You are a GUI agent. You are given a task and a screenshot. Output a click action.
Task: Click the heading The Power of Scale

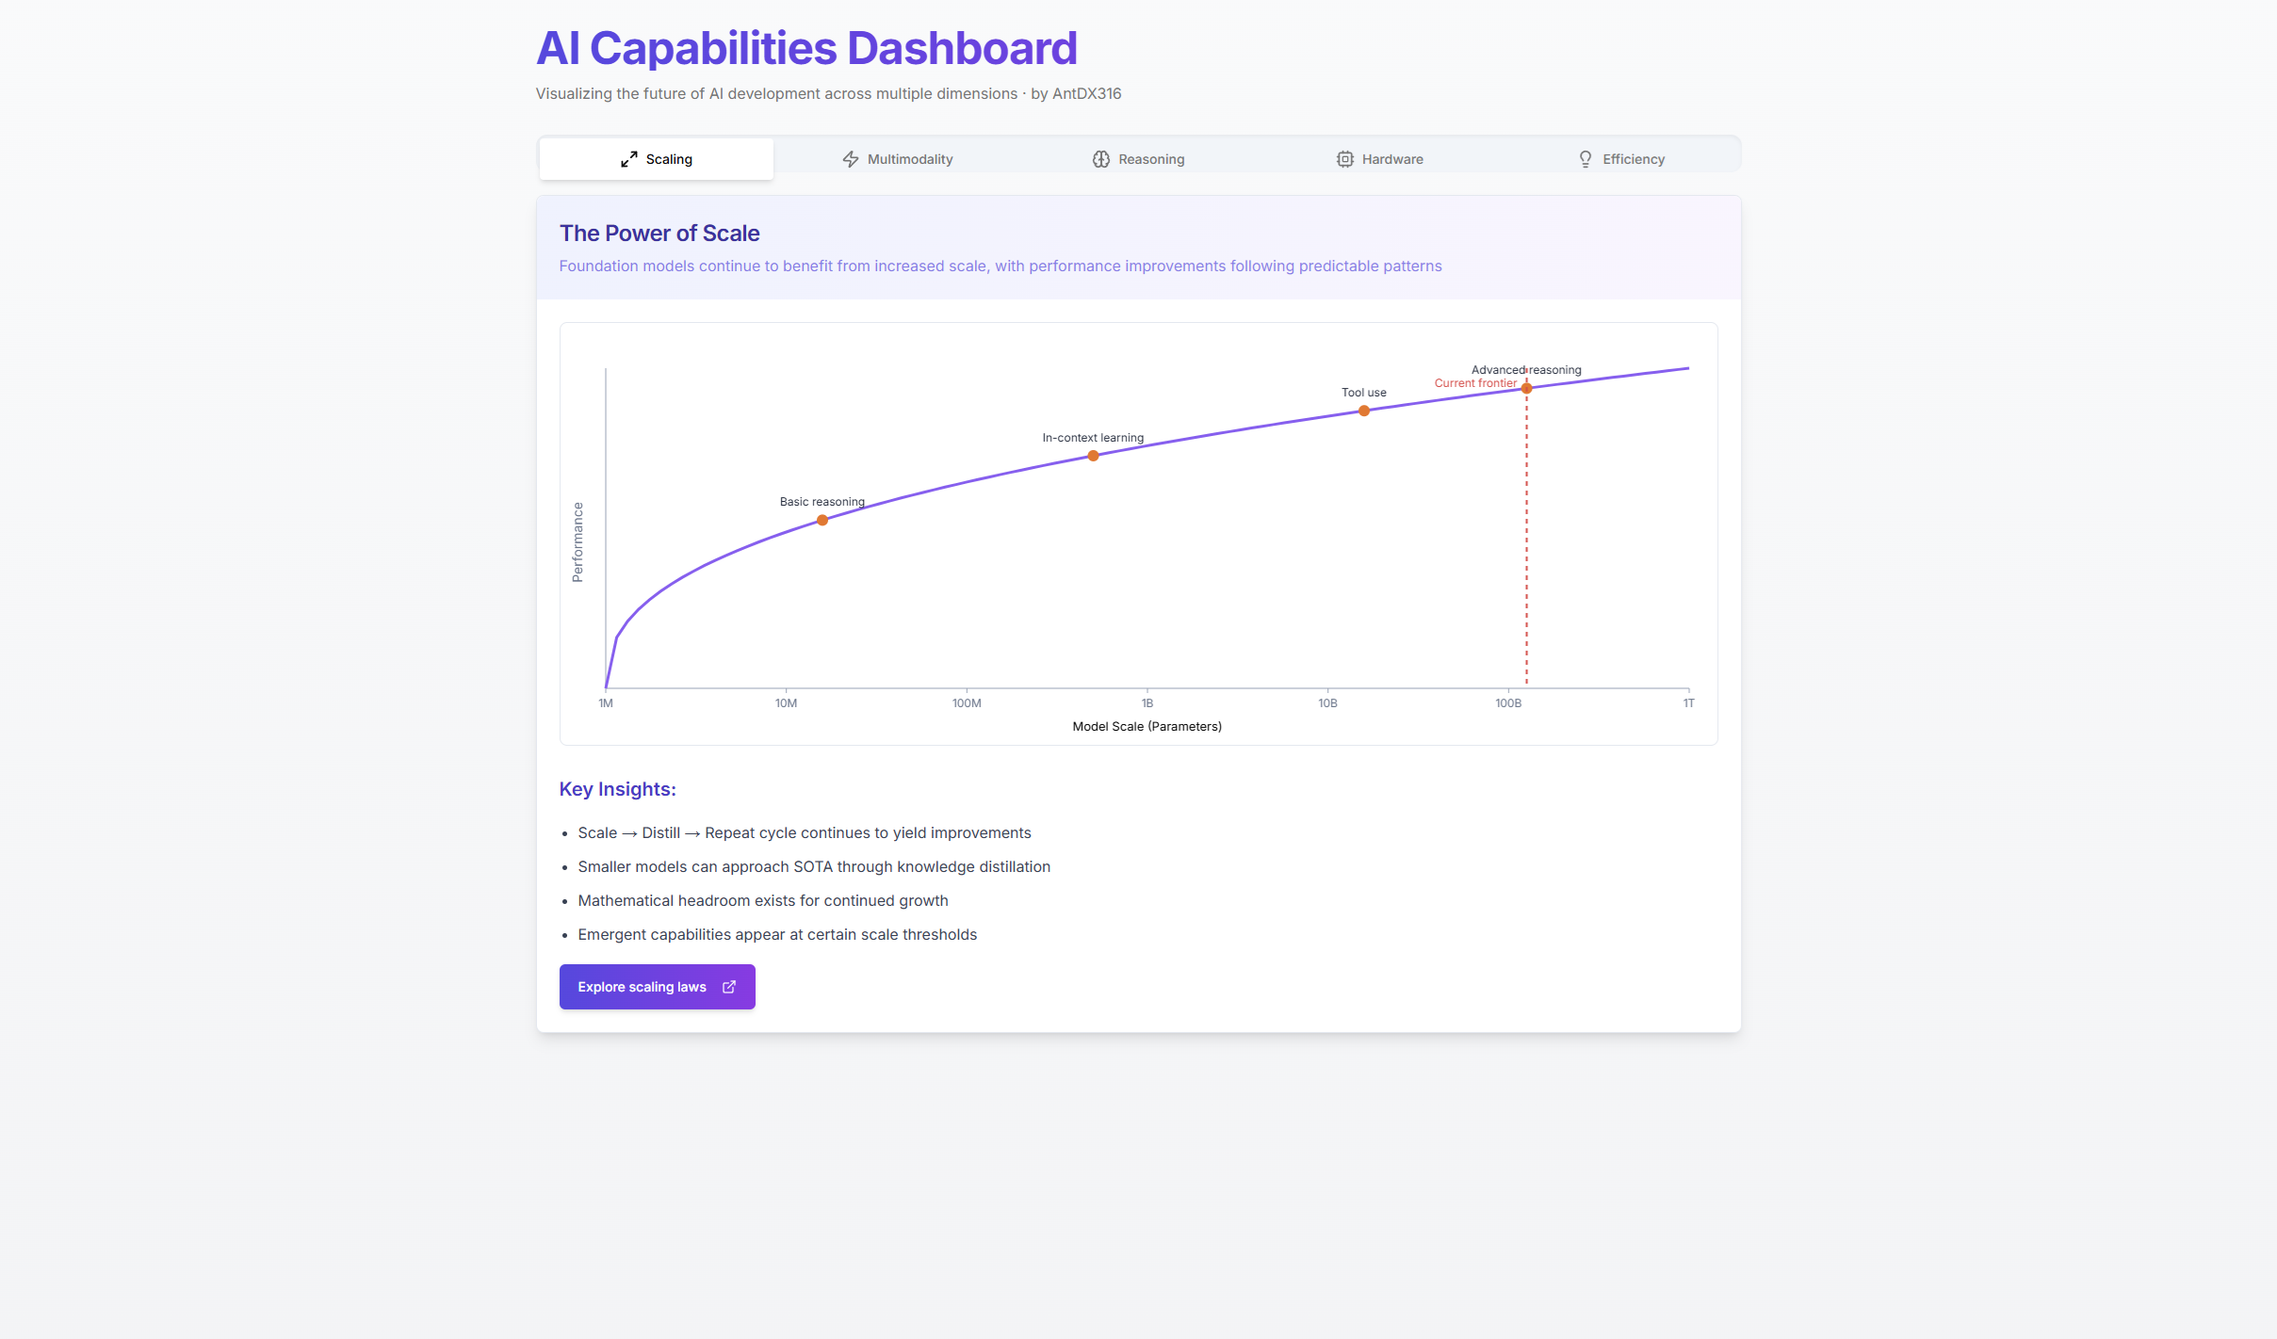click(659, 233)
